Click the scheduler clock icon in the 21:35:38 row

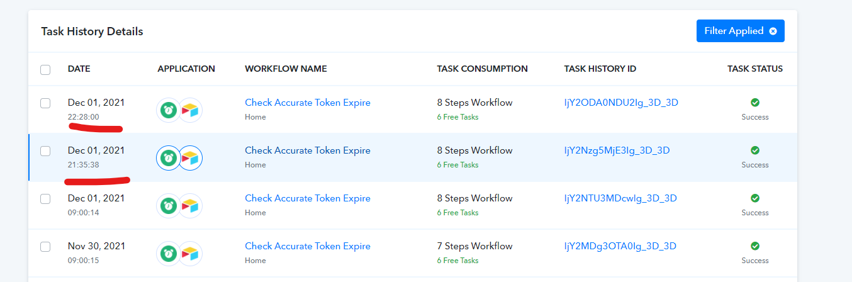pyautogui.click(x=168, y=157)
